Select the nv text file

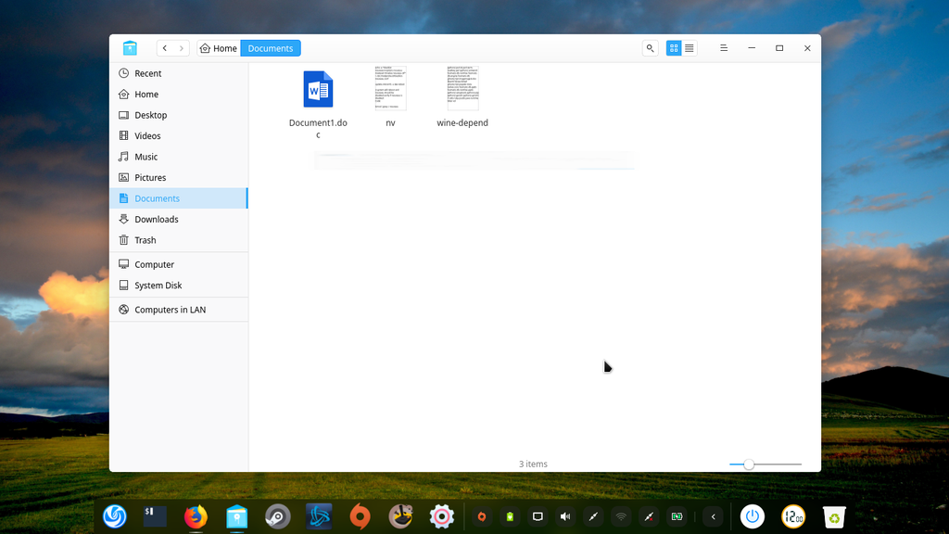pos(390,96)
